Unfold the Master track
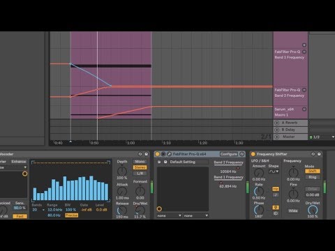Viewport: 335px width, 251px height. click(276, 137)
